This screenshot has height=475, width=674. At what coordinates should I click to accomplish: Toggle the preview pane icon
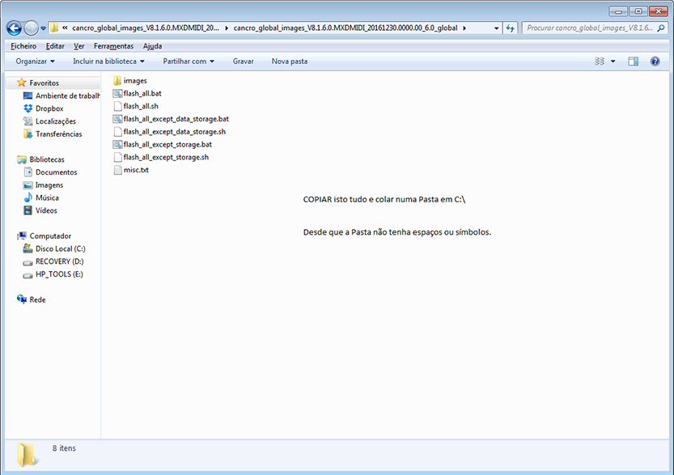pos(634,61)
